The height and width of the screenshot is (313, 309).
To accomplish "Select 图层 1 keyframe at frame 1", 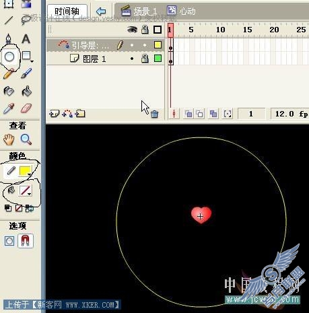I will click(x=171, y=59).
